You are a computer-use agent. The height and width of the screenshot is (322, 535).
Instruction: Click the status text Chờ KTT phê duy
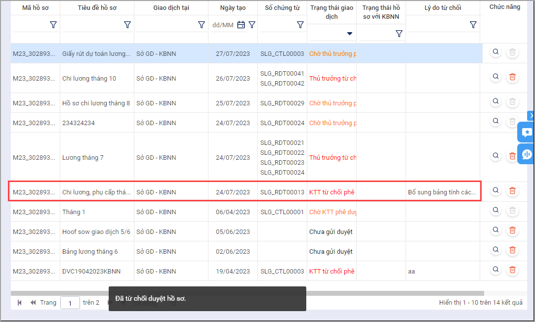coord(332,212)
